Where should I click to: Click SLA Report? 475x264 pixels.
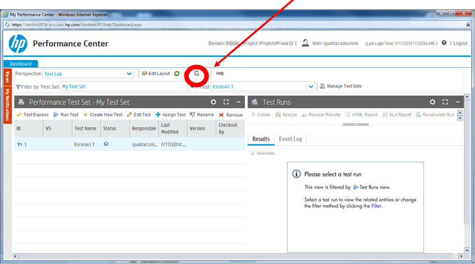click(x=397, y=115)
